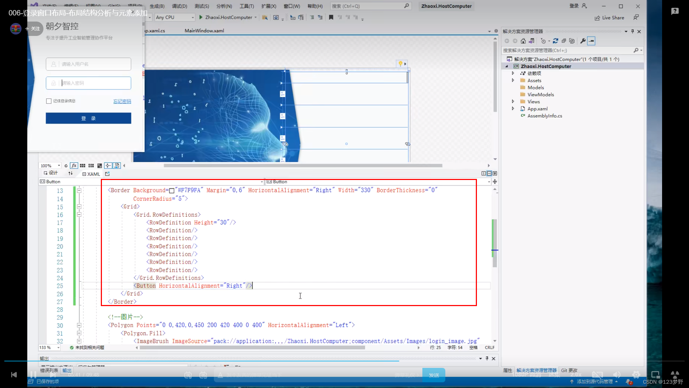Viewport: 689px width, 388px height.
Task: Switch to the 设计 Design pane tab
Action: click(x=51, y=173)
